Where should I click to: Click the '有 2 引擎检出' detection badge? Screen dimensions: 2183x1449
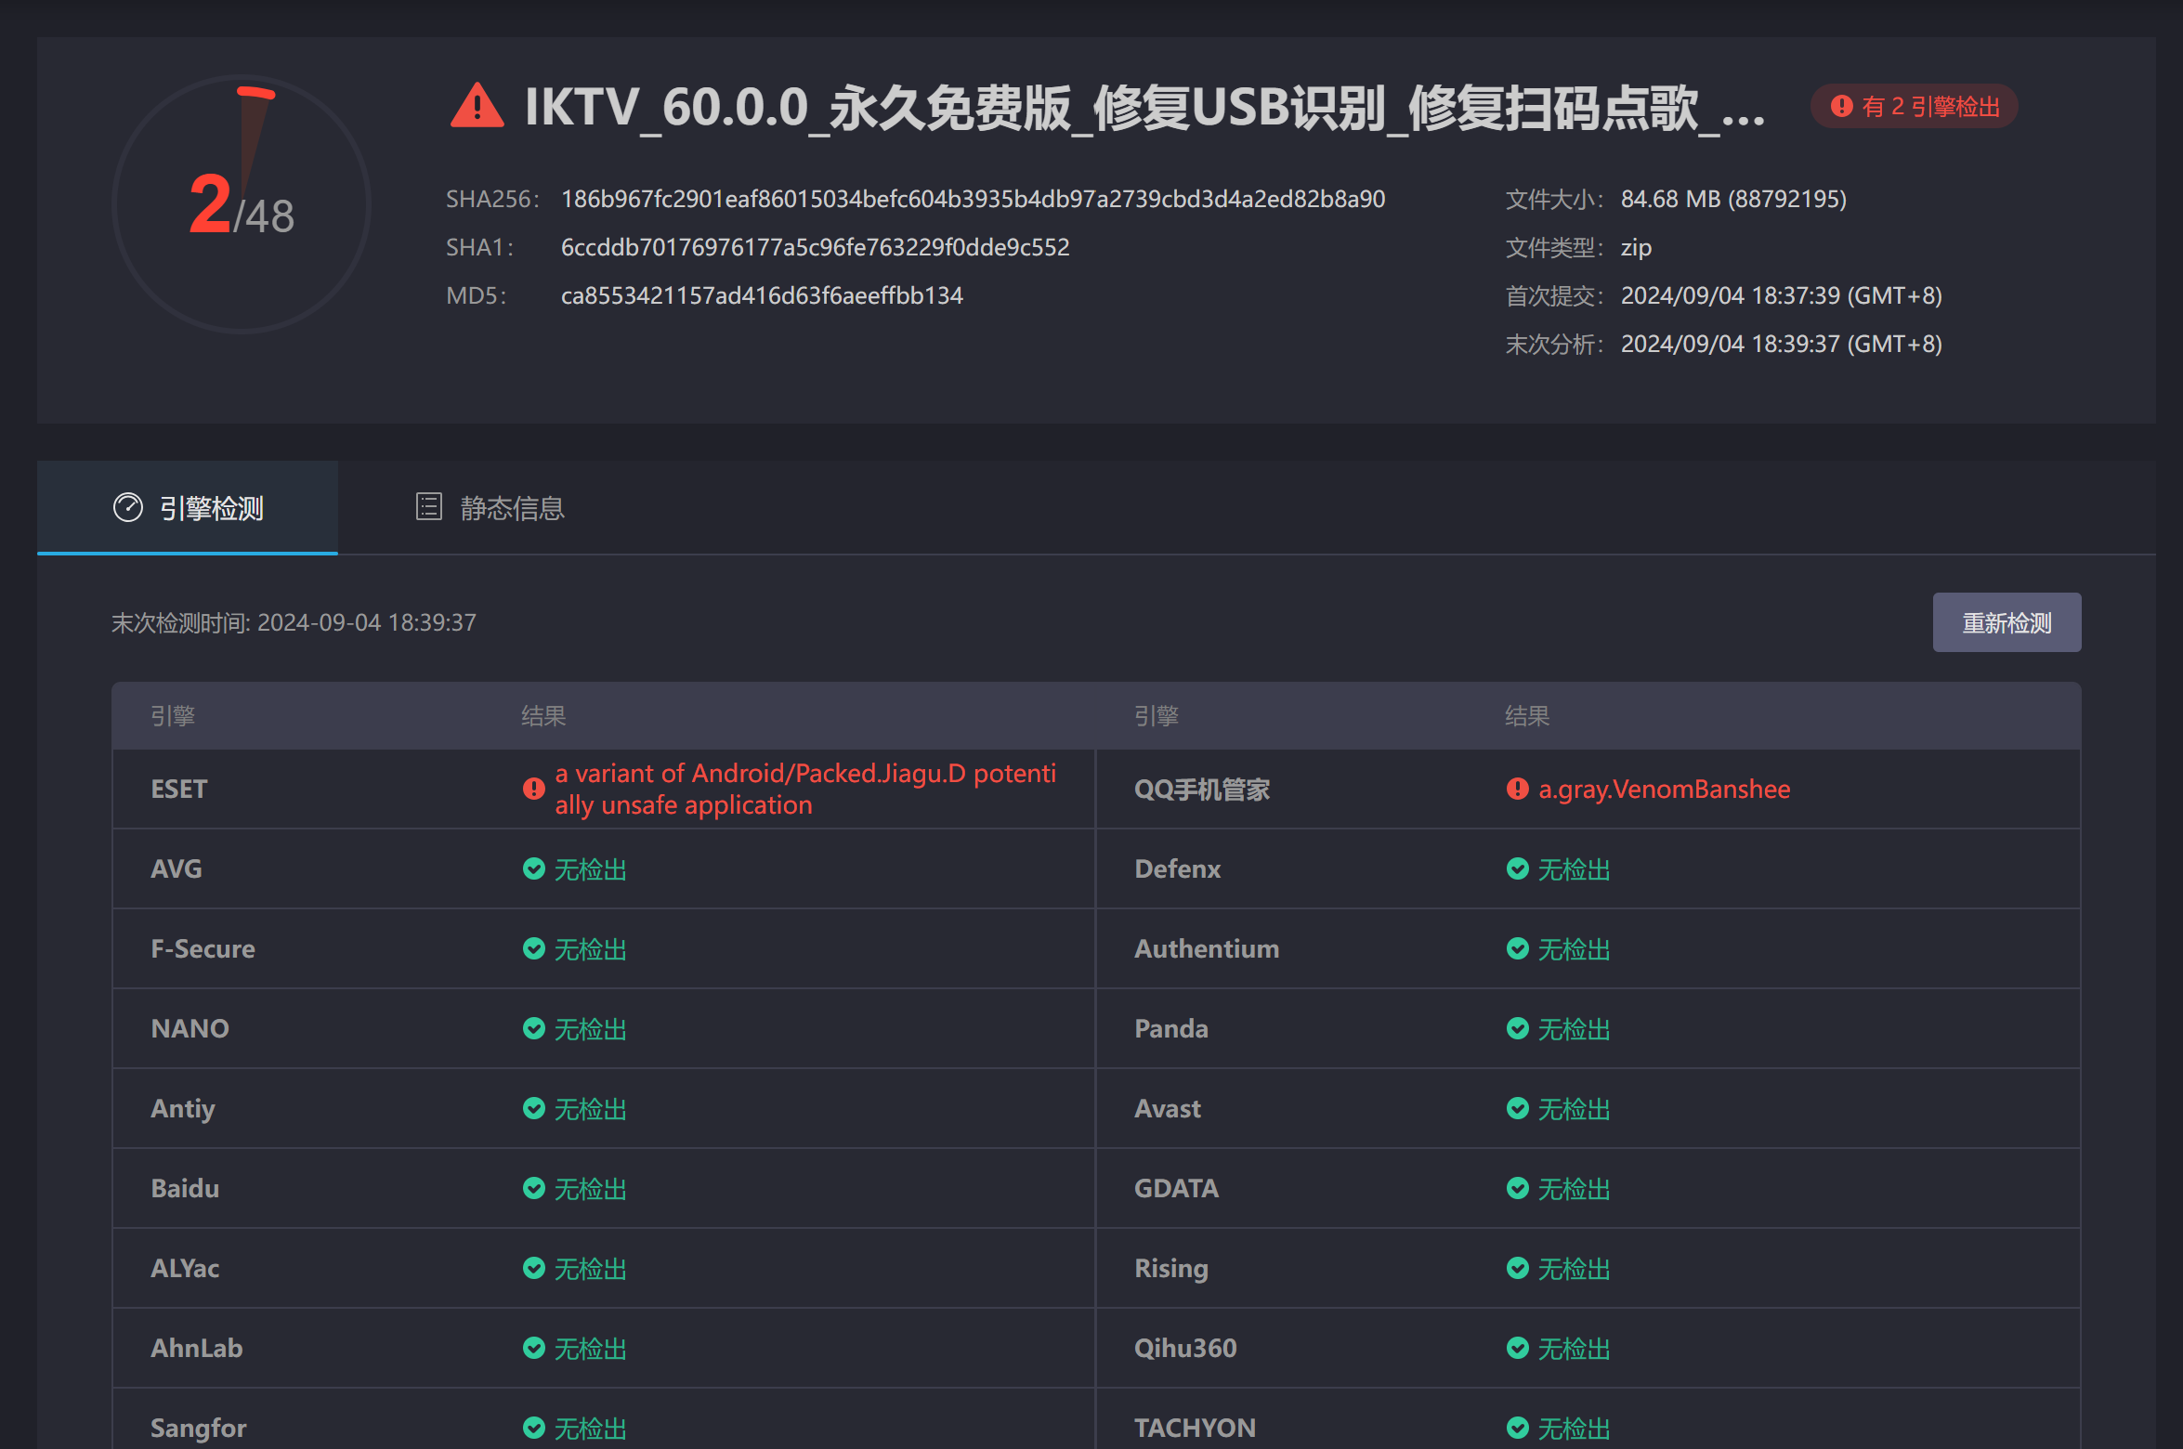(x=1914, y=107)
